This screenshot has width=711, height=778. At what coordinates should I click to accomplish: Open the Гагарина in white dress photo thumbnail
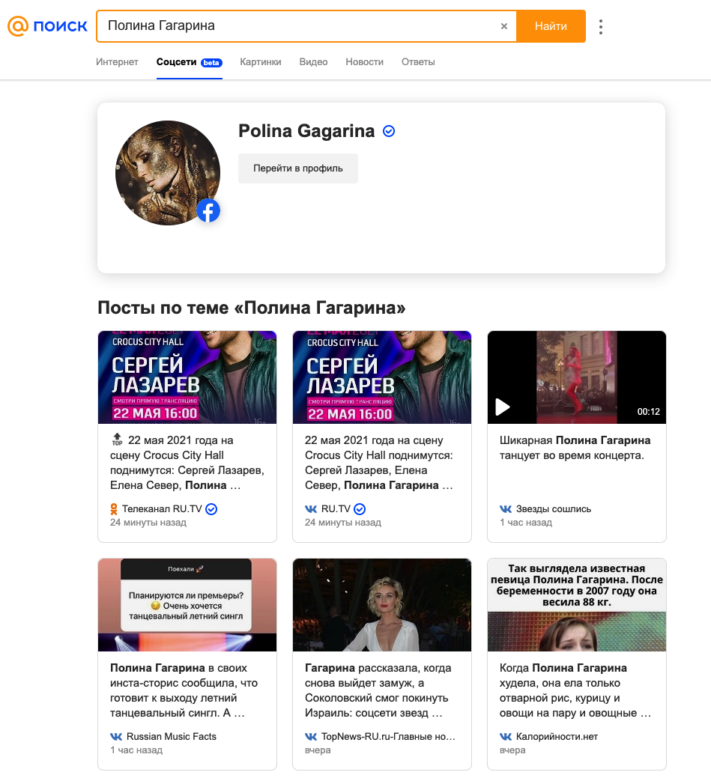(382, 605)
